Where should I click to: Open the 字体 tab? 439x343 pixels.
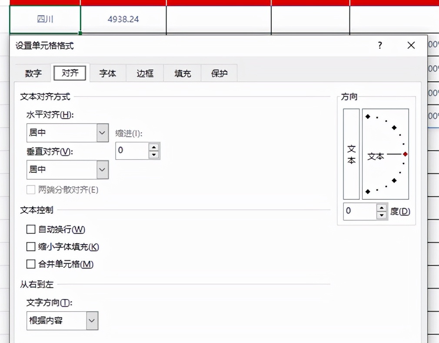pyautogui.click(x=107, y=73)
